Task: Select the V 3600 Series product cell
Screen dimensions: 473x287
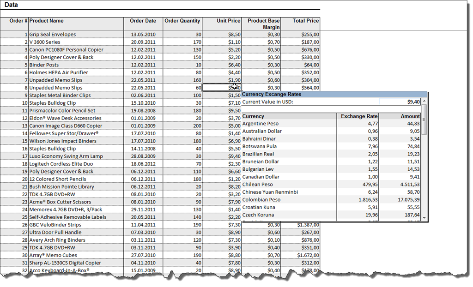Action: 76,42
